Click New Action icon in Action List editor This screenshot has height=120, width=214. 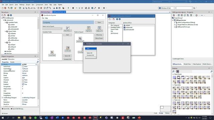click(110, 19)
